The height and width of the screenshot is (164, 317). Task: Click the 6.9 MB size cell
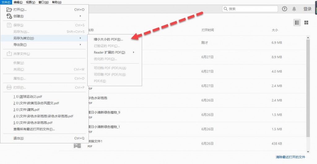[x=276, y=42]
